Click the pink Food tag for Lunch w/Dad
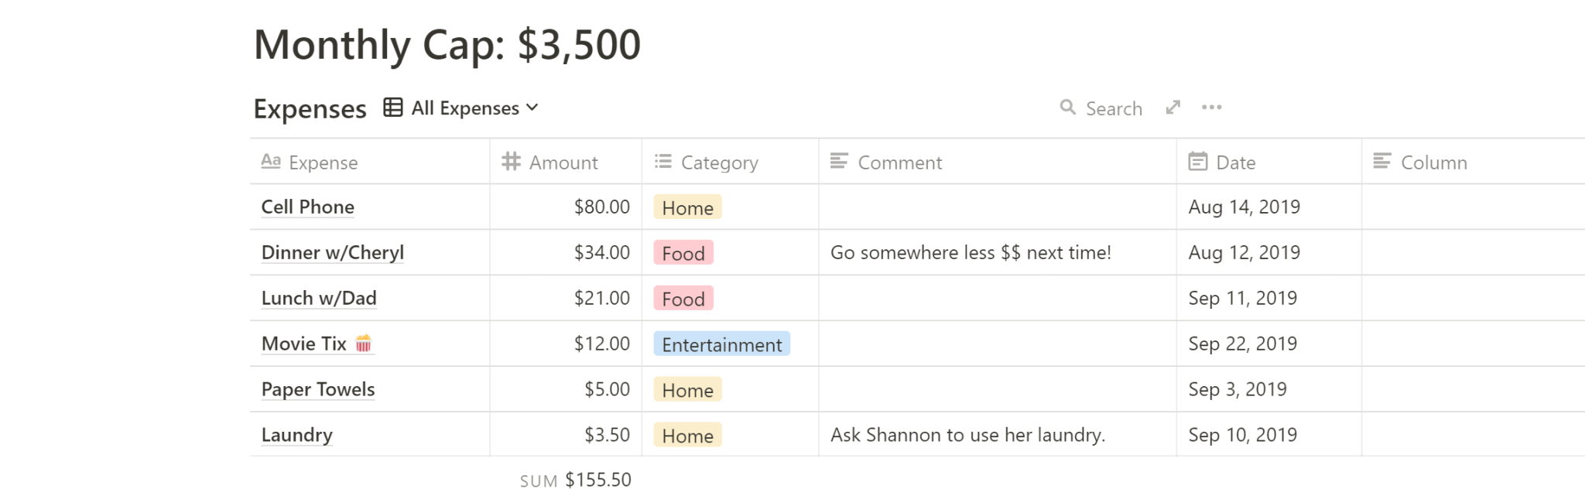The image size is (1585, 496). [x=683, y=299]
